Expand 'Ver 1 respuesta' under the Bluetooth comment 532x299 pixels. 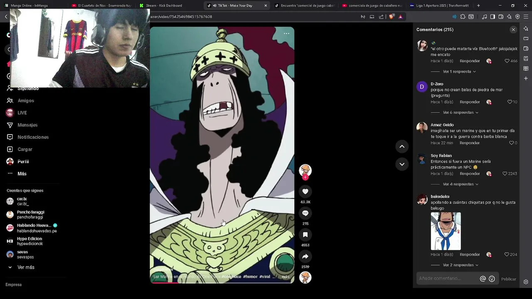pyautogui.click(x=459, y=71)
